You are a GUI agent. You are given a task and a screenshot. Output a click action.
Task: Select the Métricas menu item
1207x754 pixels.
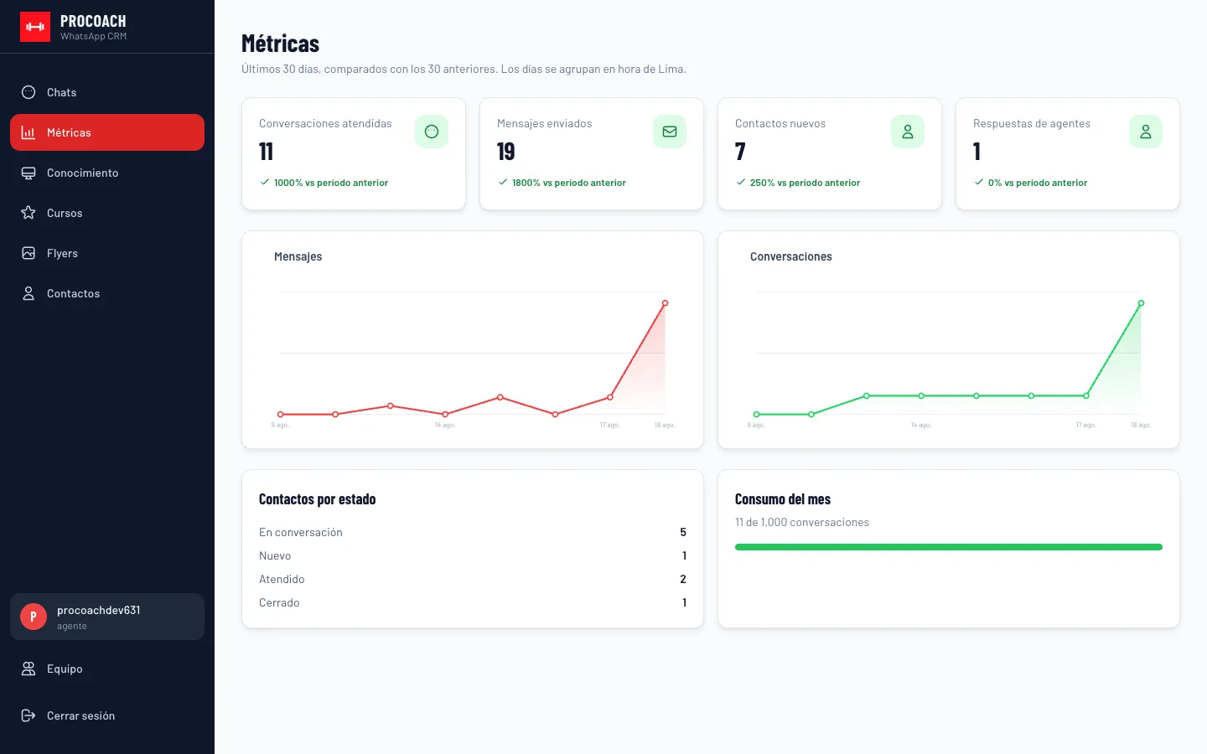click(107, 132)
